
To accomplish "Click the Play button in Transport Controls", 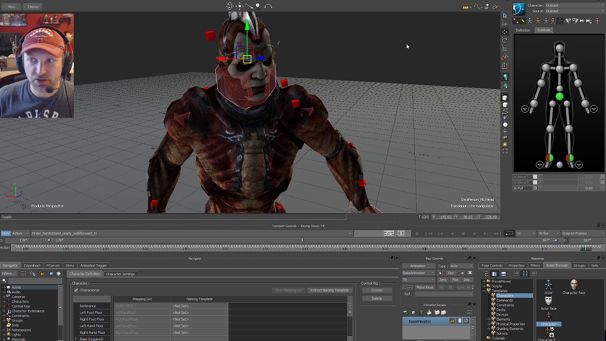I will tap(474, 233).
